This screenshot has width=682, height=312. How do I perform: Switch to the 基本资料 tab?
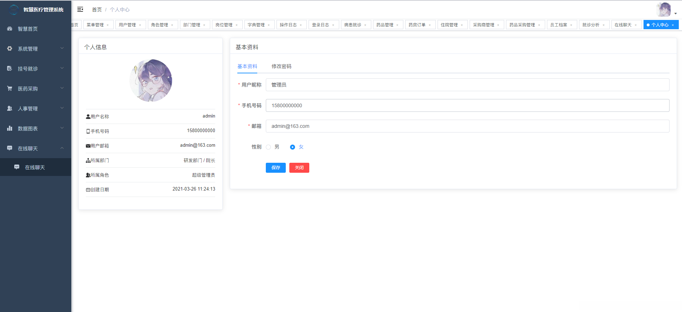click(247, 66)
